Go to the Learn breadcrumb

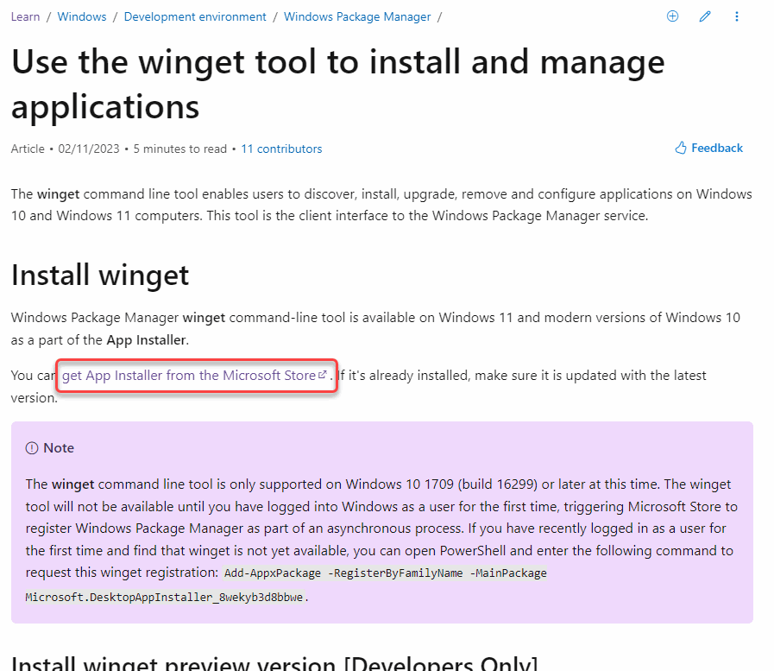[x=25, y=16]
